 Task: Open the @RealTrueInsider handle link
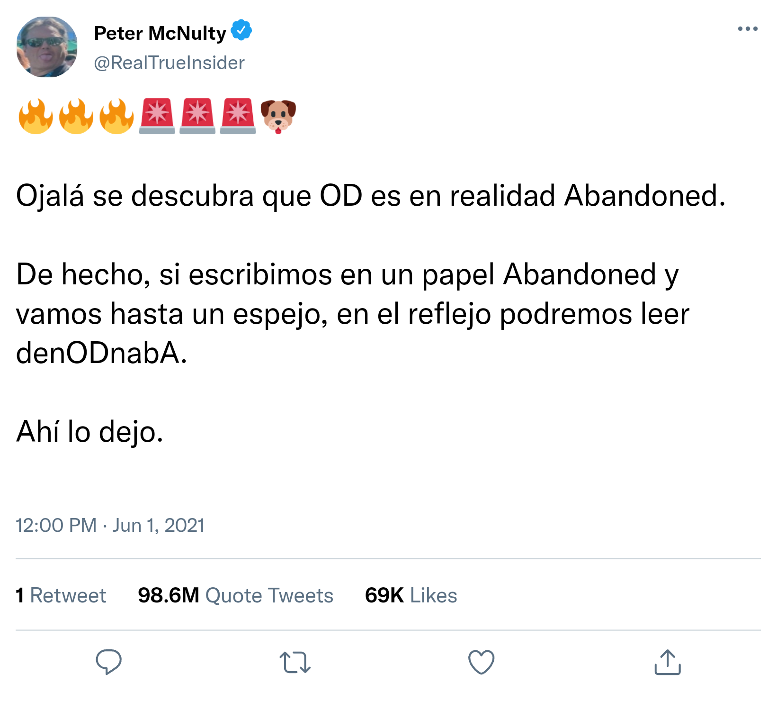[169, 63]
